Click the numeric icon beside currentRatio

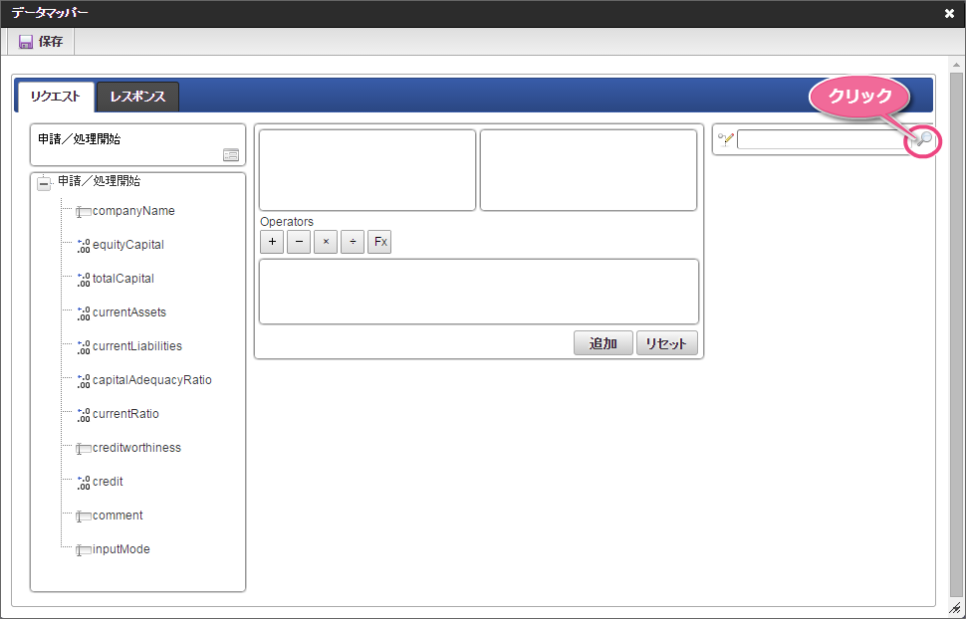(x=84, y=415)
